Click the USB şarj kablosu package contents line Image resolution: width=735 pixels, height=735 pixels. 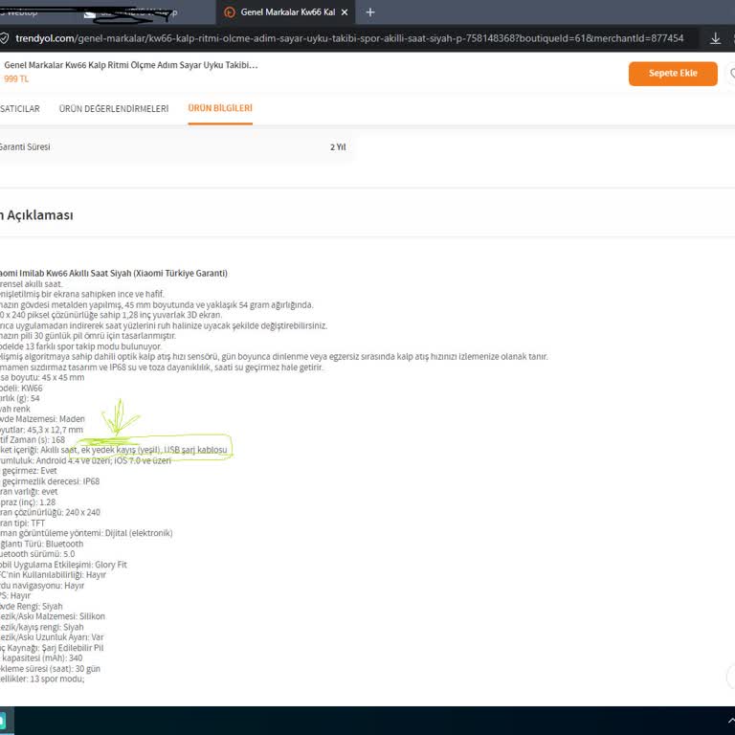pos(114,450)
